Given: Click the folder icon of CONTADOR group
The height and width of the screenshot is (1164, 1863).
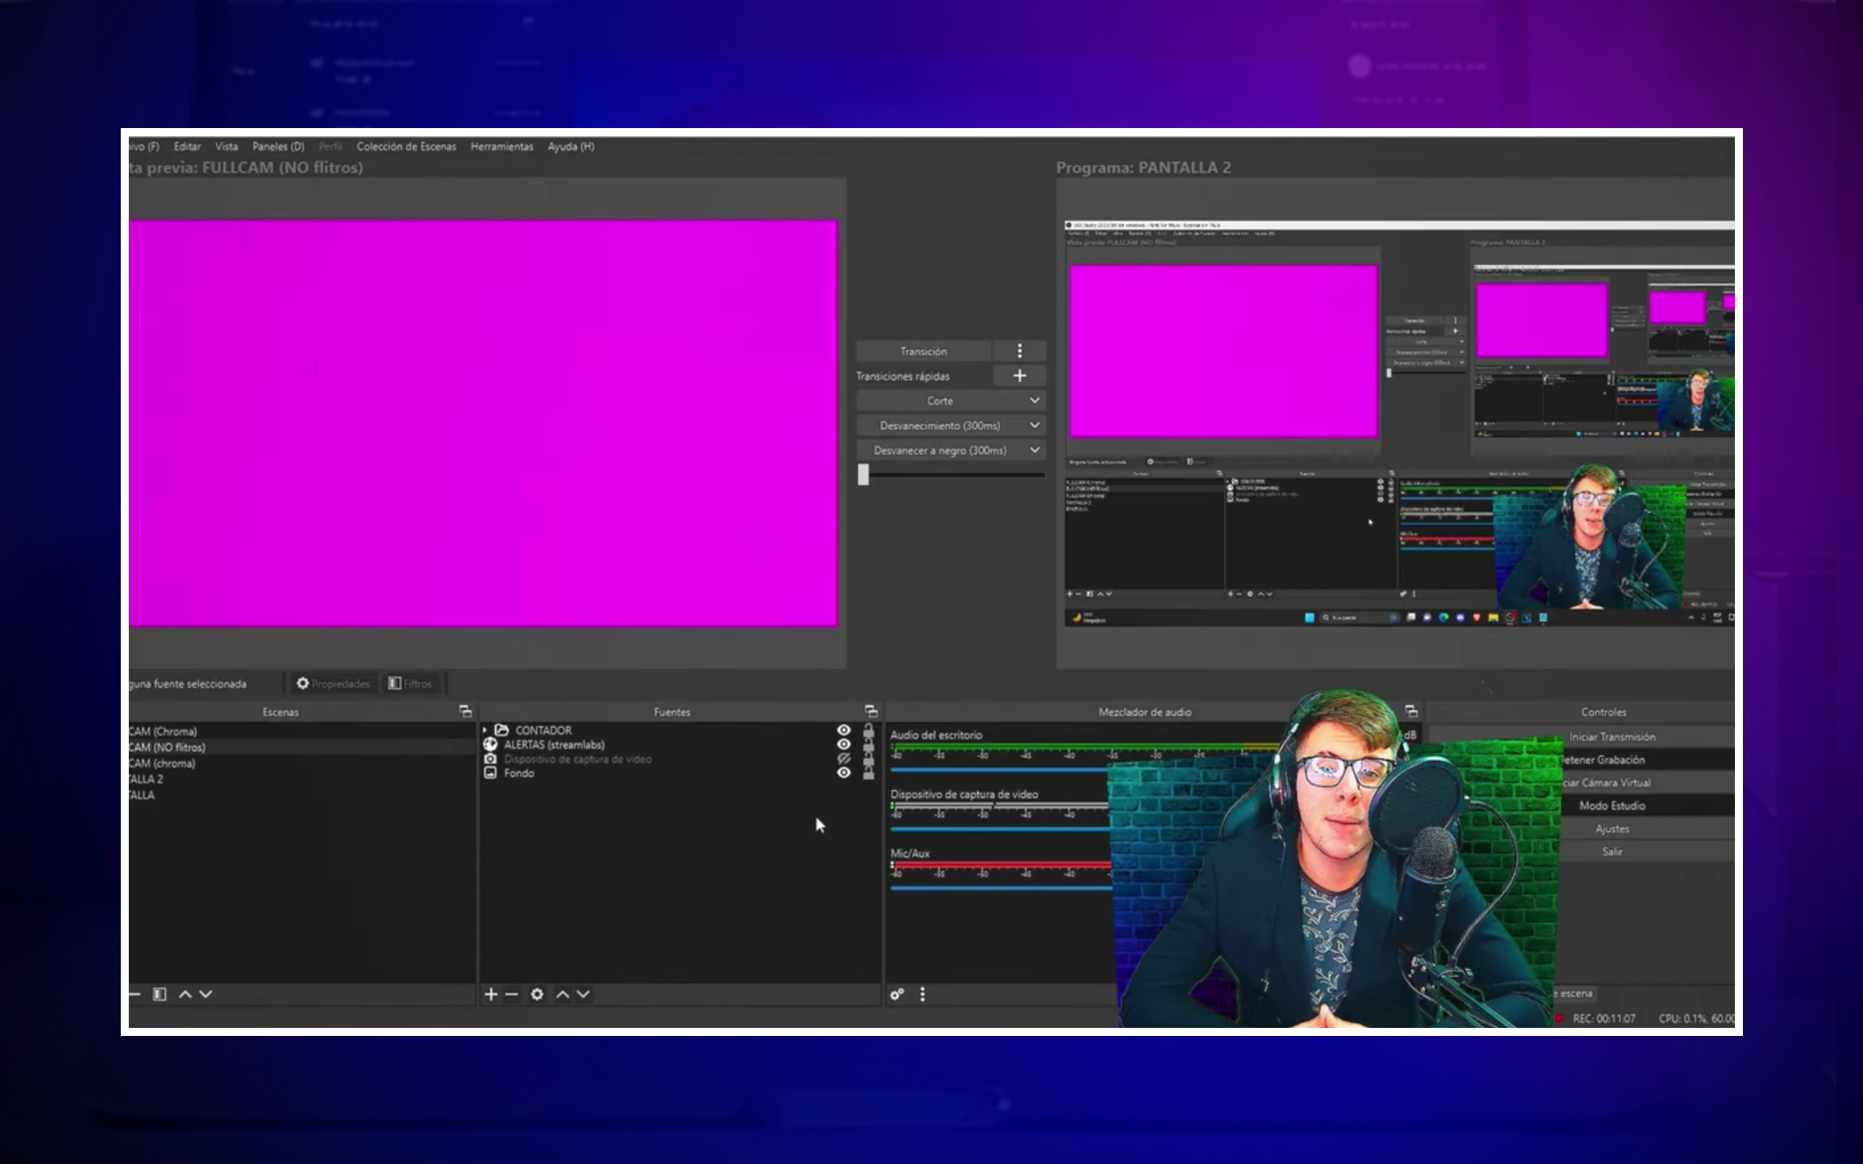Looking at the screenshot, I should click(x=501, y=730).
